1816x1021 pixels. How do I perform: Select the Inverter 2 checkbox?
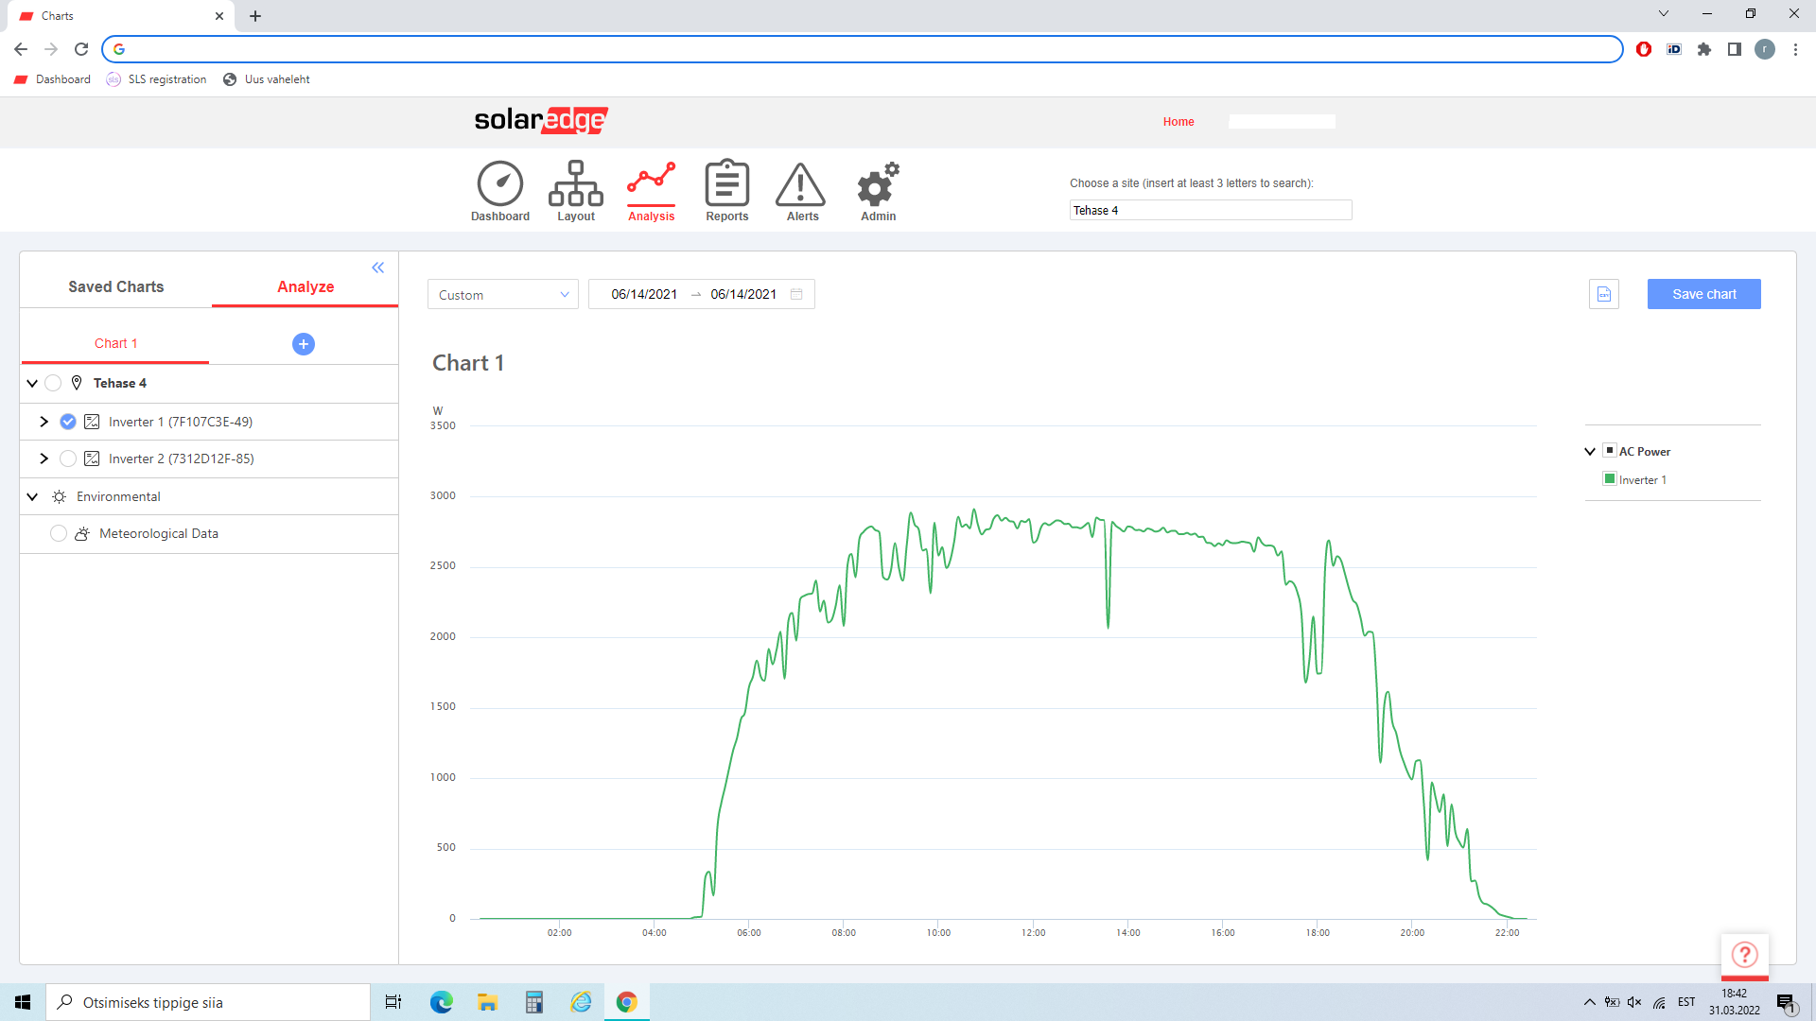[68, 459]
